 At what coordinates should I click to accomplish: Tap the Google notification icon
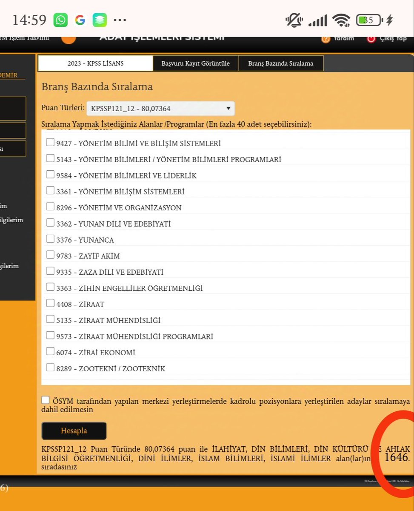click(x=80, y=20)
